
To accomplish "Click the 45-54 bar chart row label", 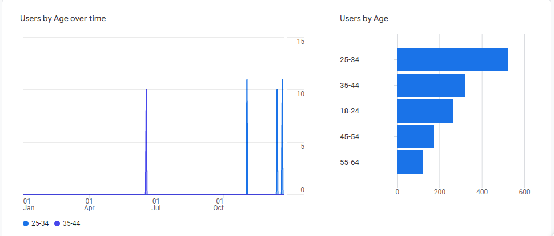I will [x=348, y=137].
